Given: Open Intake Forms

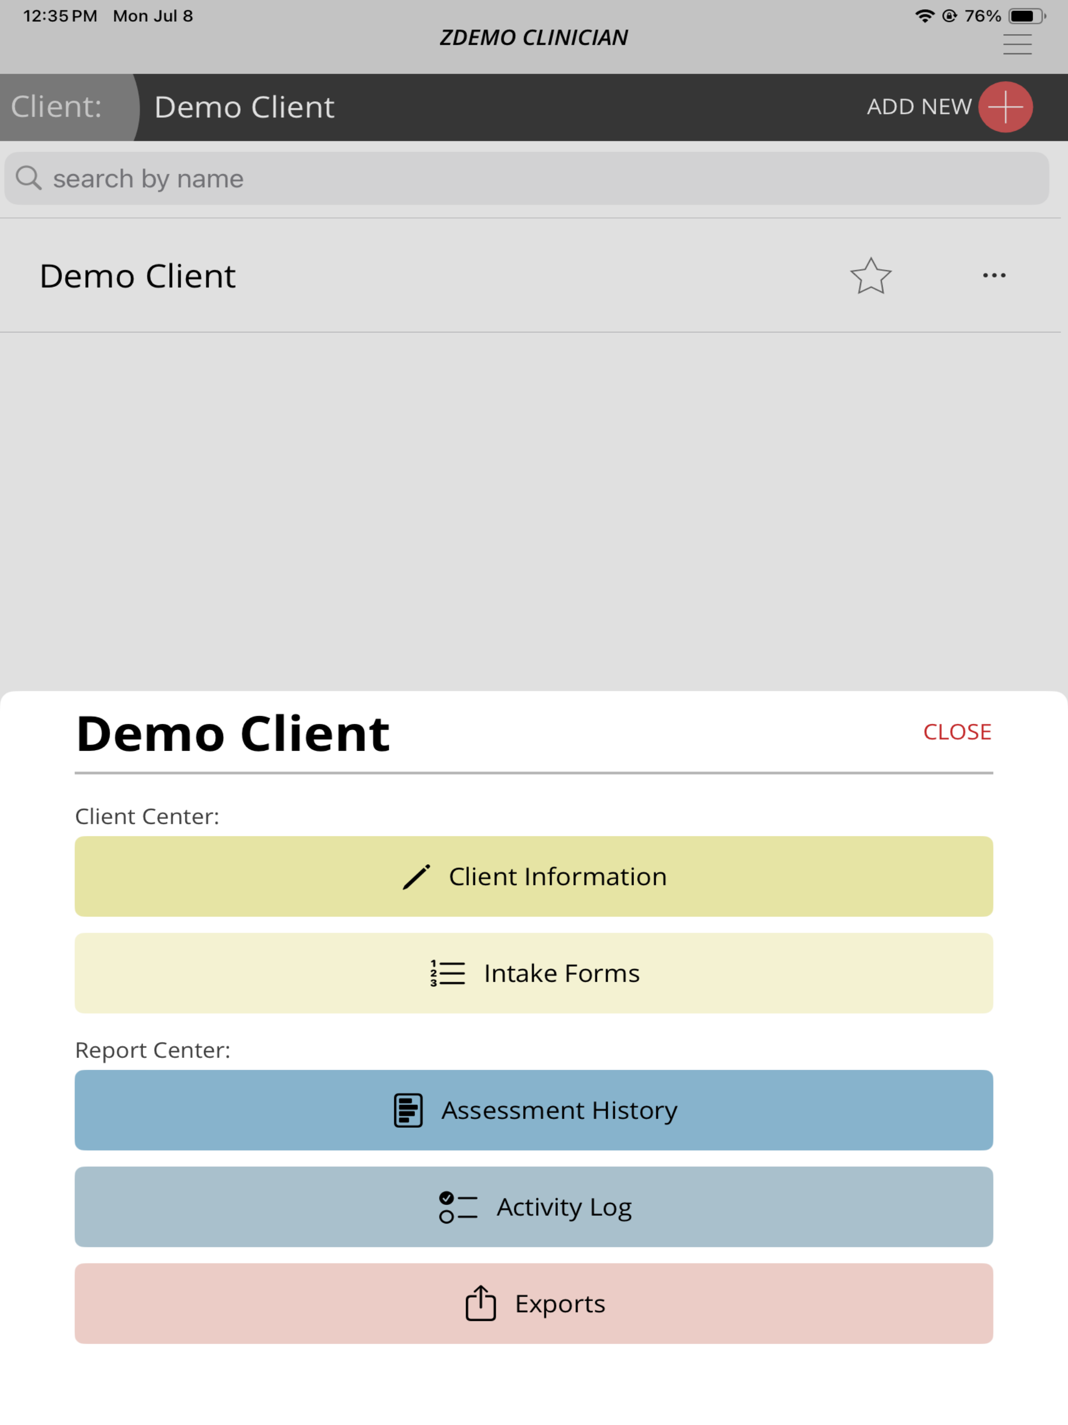Looking at the screenshot, I should [x=533, y=973].
